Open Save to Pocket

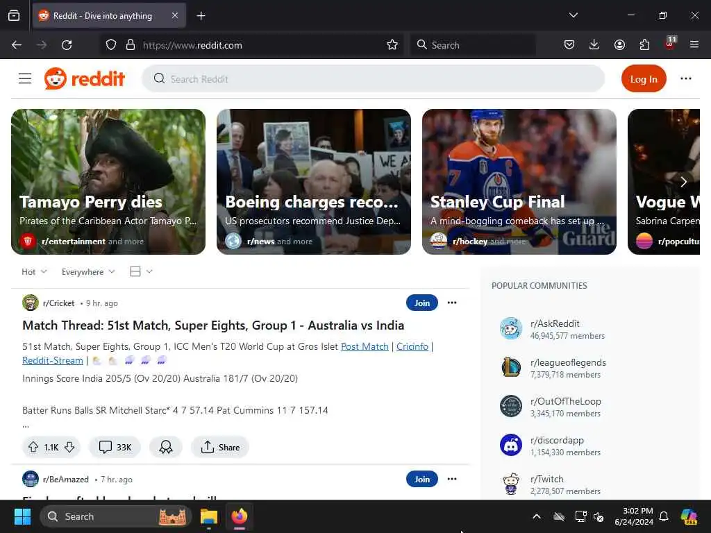click(569, 45)
